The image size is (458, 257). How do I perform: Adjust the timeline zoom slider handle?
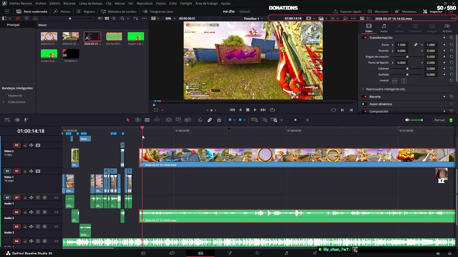tap(295, 120)
